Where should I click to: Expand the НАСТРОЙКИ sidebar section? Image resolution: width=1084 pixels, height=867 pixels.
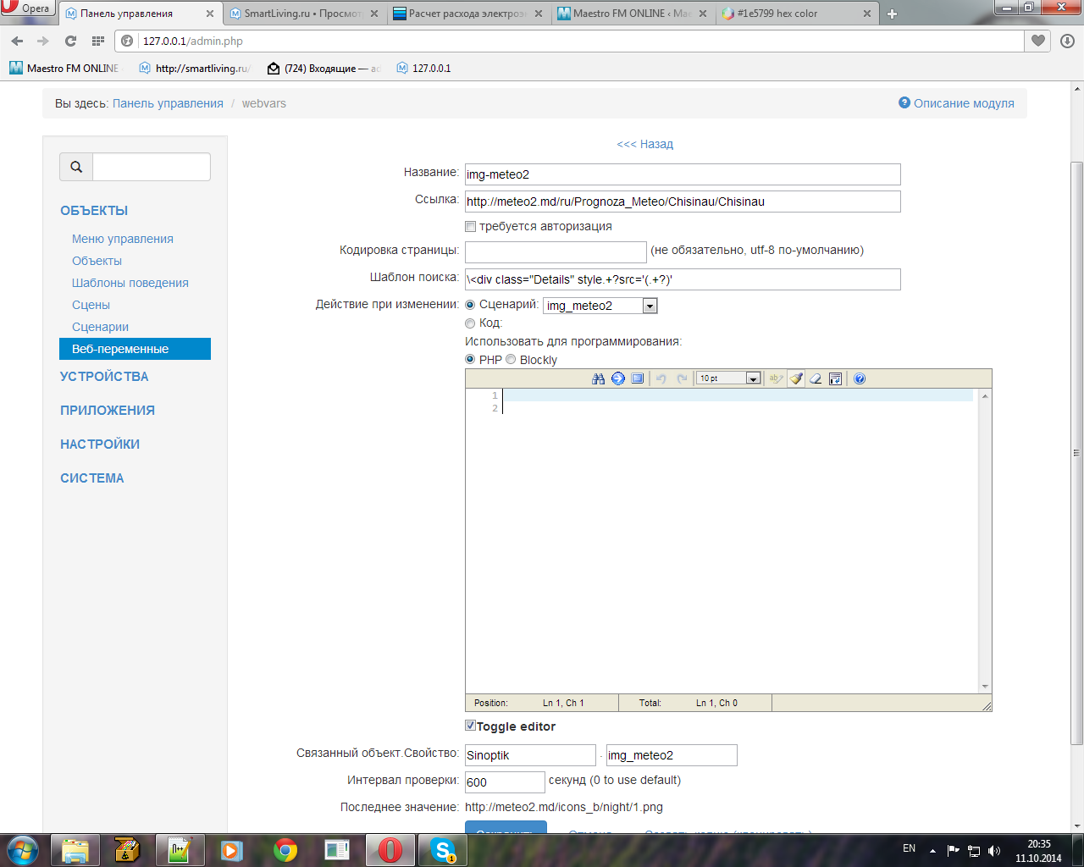coord(100,445)
